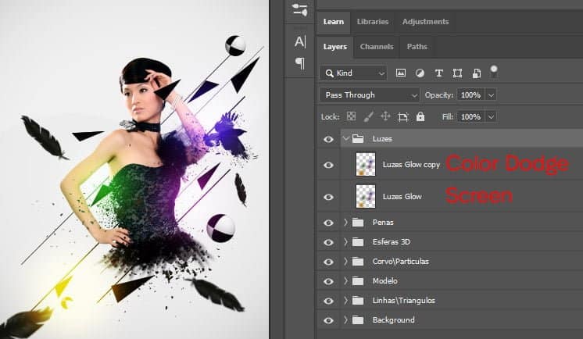The image size is (583, 339).
Task: Select the Background group name
Action: (393, 320)
